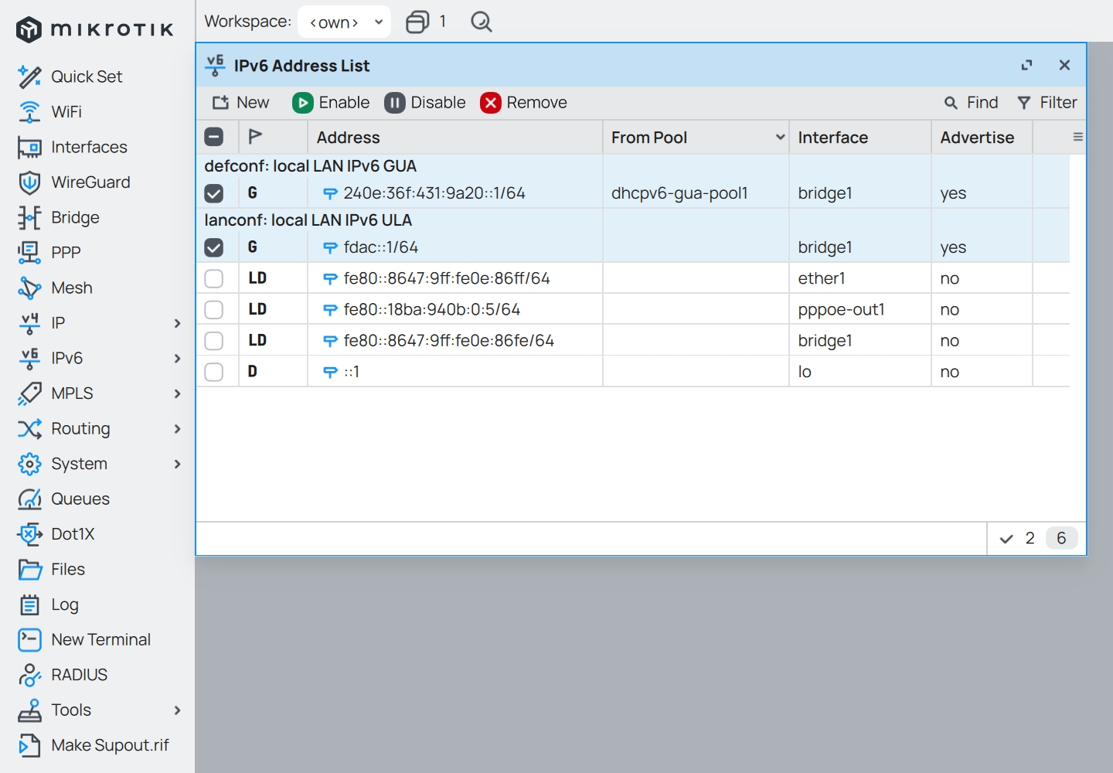Click the flags column header

coord(273,137)
